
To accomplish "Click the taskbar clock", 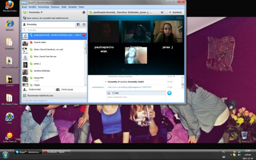I will pyautogui.click(x=248, y=154).
